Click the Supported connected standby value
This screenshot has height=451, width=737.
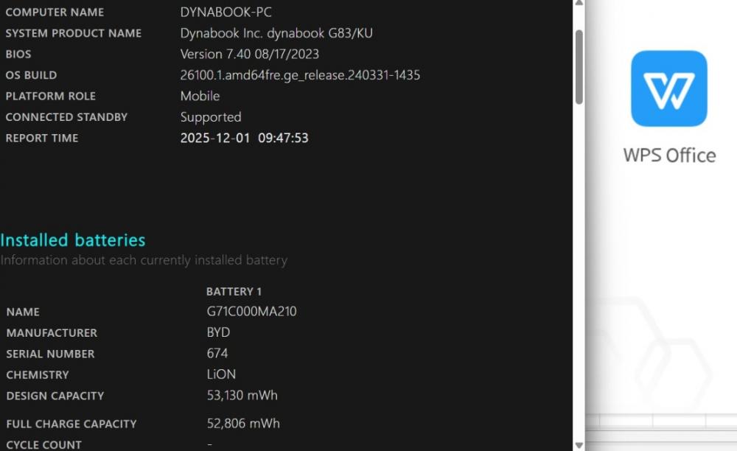click(211, 117)
